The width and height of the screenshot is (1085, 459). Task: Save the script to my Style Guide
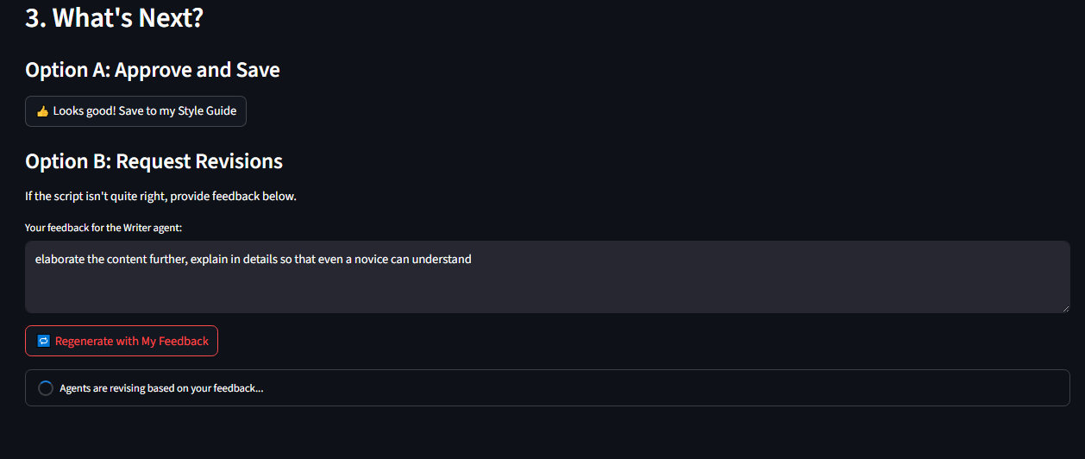(135, 111)
